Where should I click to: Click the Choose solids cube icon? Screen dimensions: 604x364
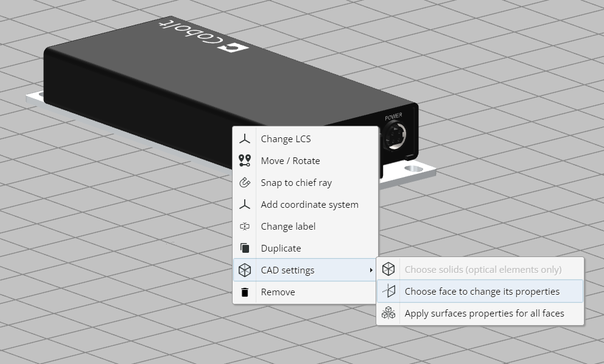[388, 269]
